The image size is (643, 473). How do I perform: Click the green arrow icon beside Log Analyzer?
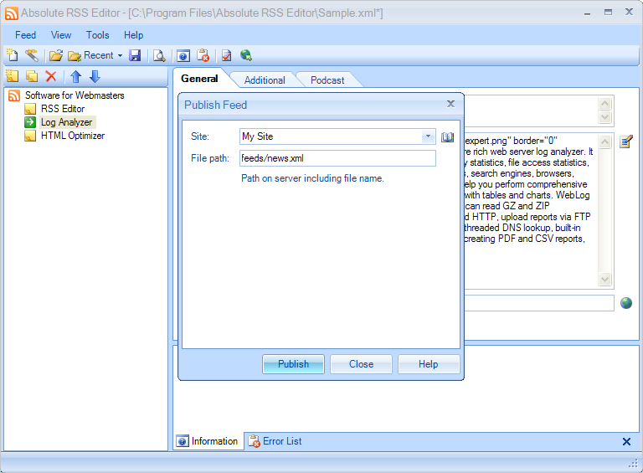pyautogui.click(x=30, y=122)
